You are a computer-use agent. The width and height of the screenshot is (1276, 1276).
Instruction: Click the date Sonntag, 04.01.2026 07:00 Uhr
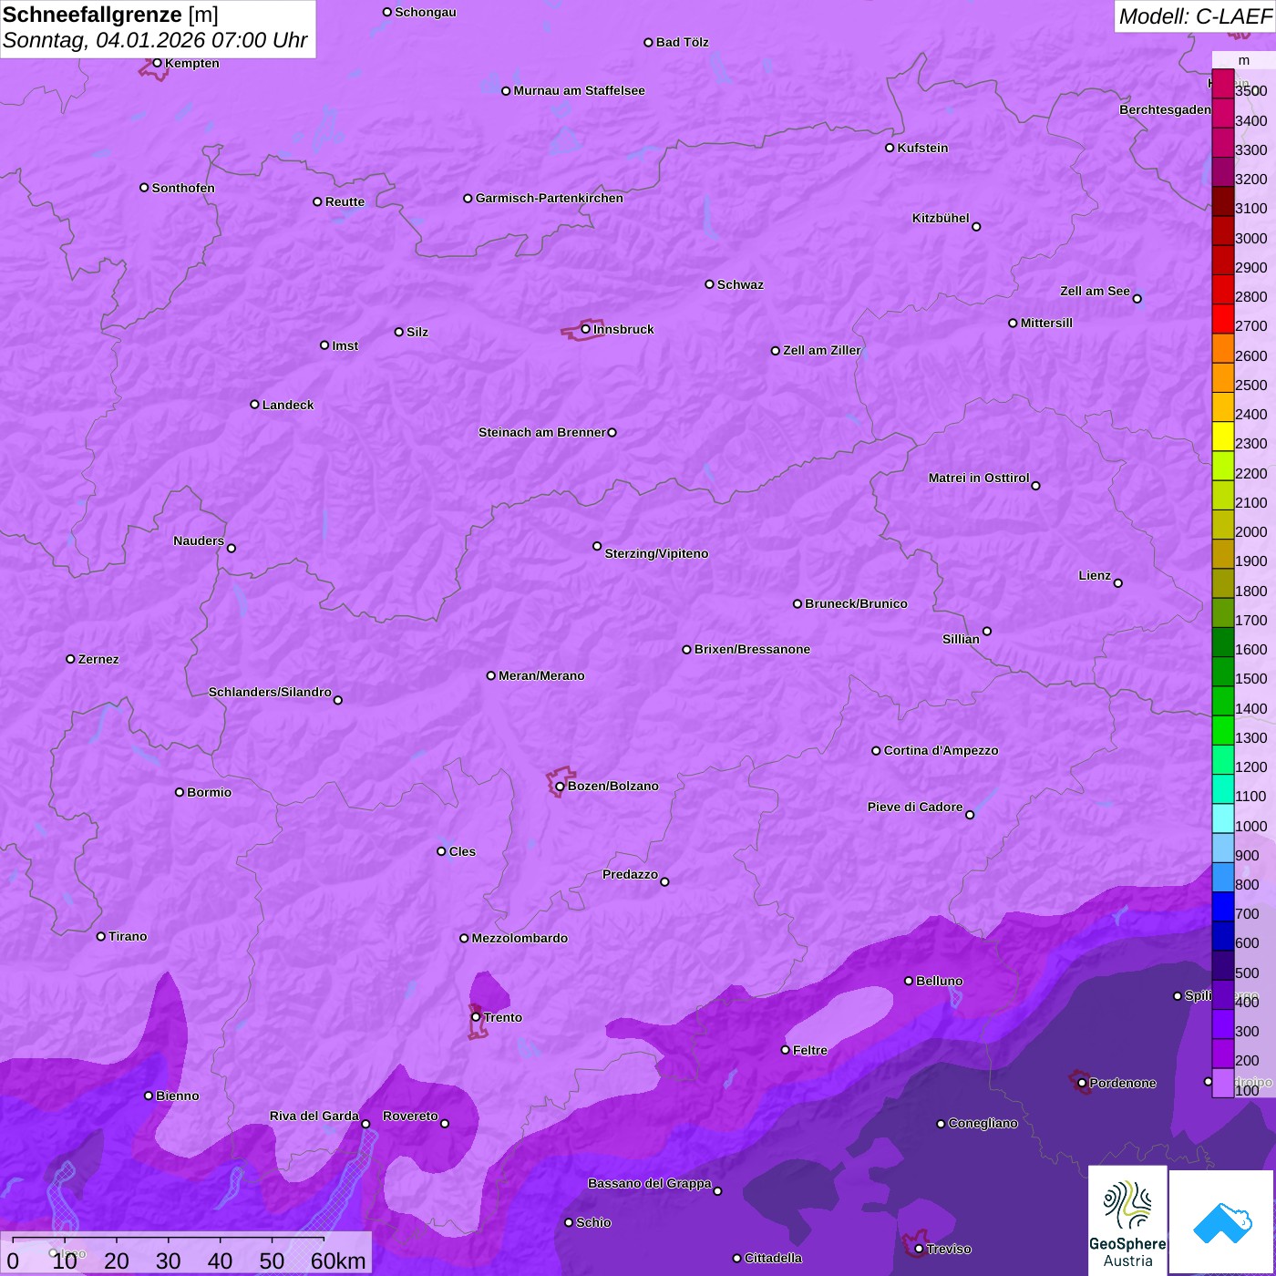click(155, 41)
